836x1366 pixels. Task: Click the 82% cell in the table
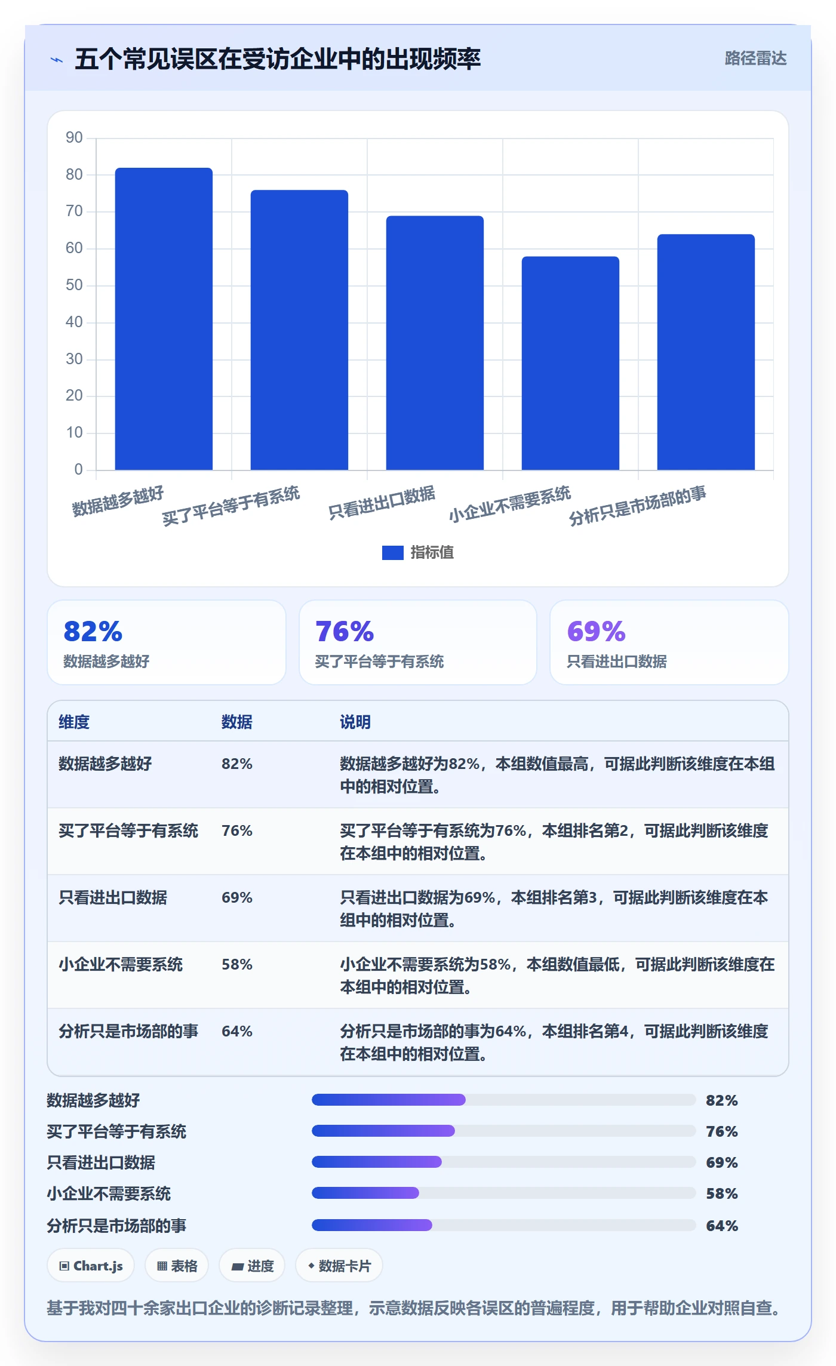pos(237,764)
